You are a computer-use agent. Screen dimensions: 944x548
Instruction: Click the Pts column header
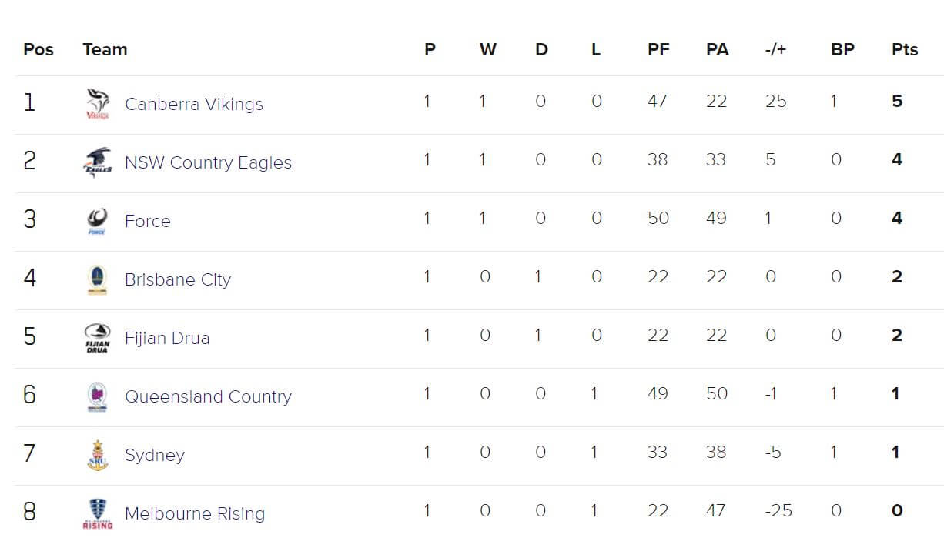(x=905, y=49)
